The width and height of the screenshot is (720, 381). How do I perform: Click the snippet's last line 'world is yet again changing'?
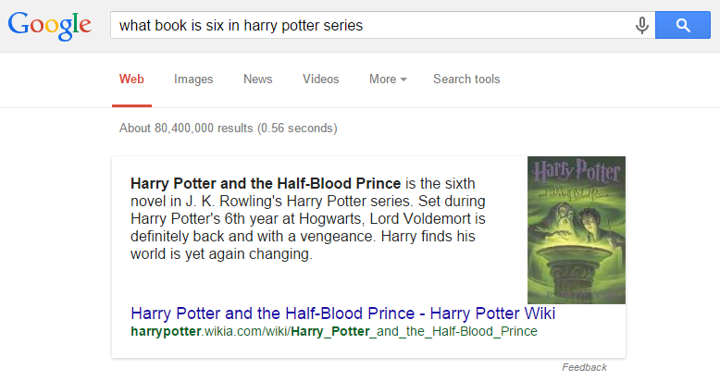coord(222,255)
